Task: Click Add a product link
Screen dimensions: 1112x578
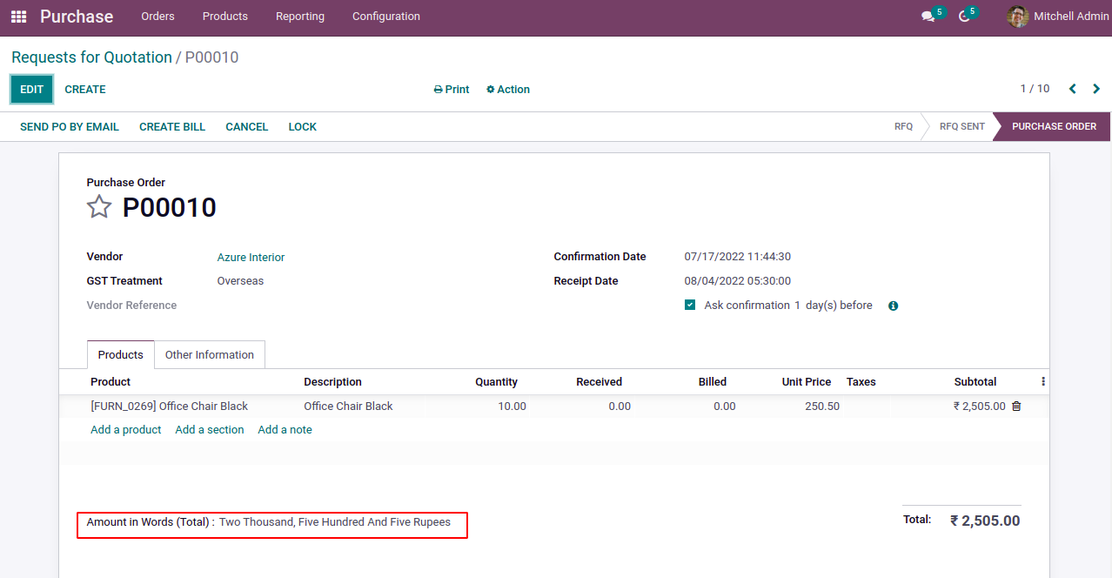Action: (x=126, y=430)
